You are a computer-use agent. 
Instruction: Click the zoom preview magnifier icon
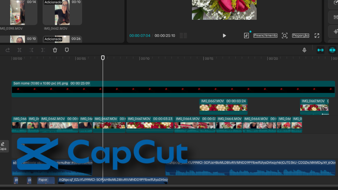pyautogui.click(x=284, y=36)
